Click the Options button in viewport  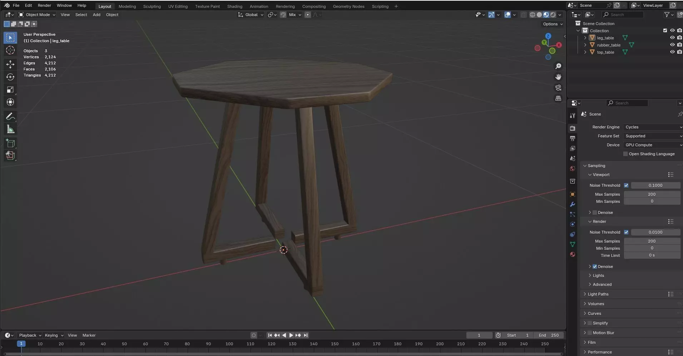(x=553, y=24)
